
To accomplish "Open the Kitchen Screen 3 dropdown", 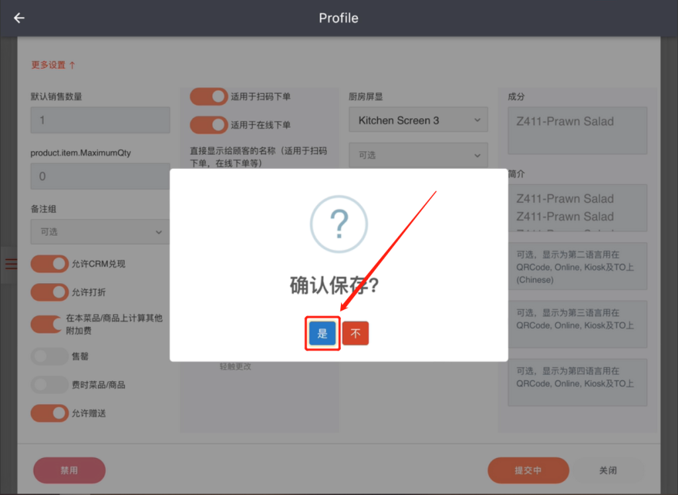I will click(418, 120).
